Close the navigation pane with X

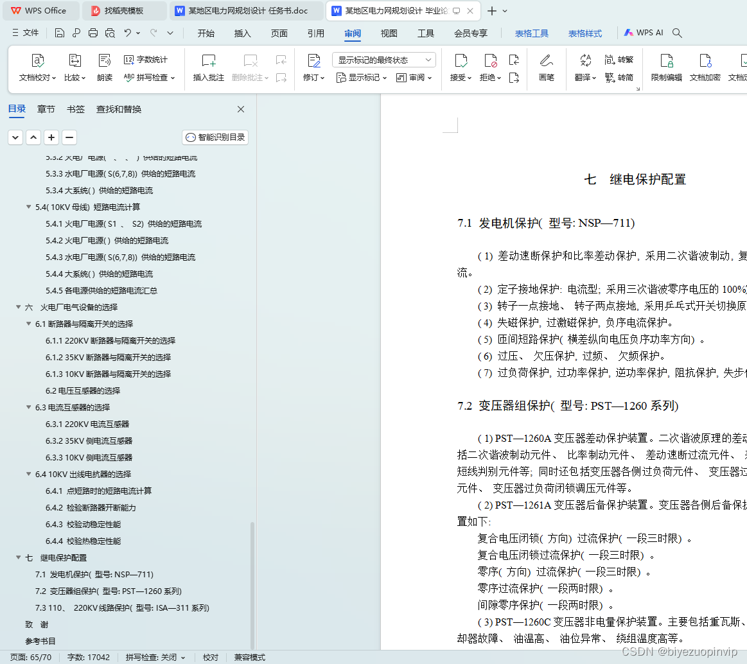click(x=241, y=109)
